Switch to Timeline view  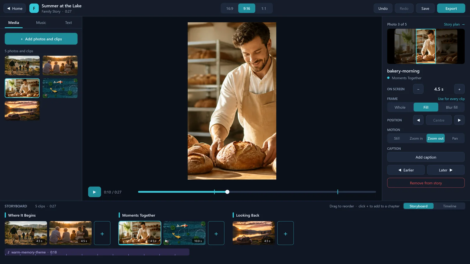tap(449, 206)
